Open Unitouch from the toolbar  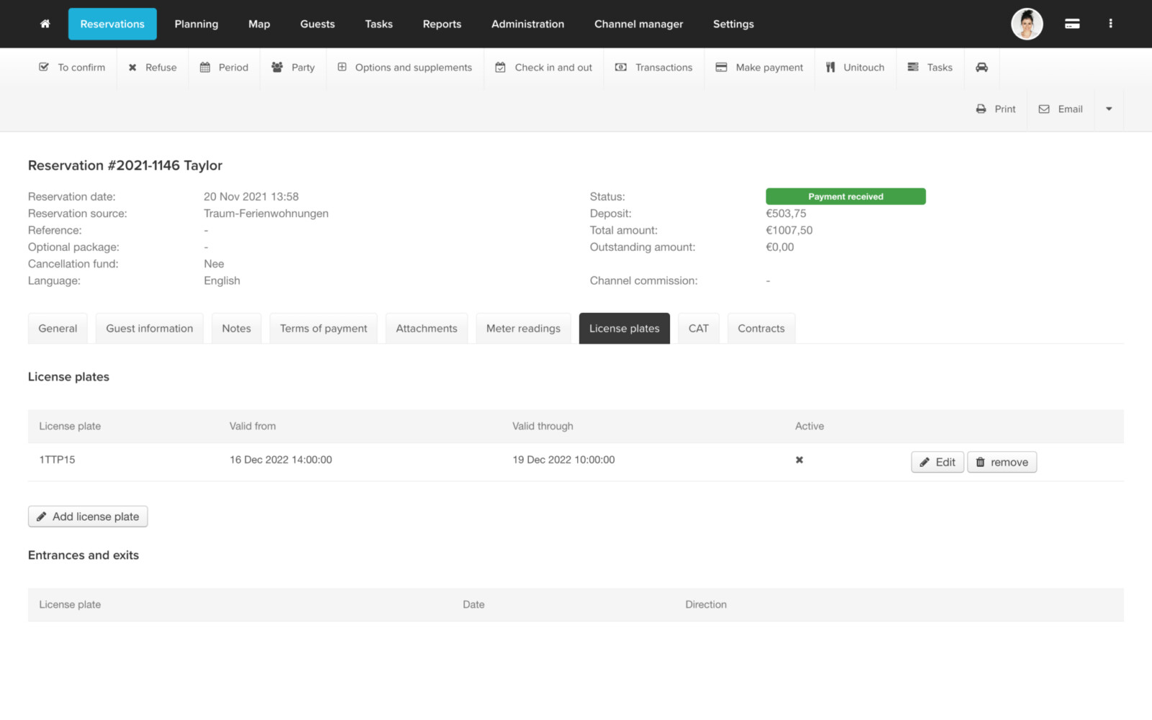855,68
